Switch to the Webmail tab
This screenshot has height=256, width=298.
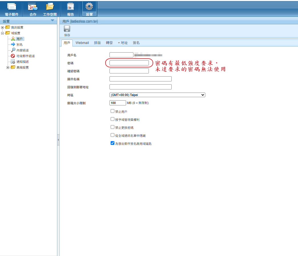(x=82, y=43)
